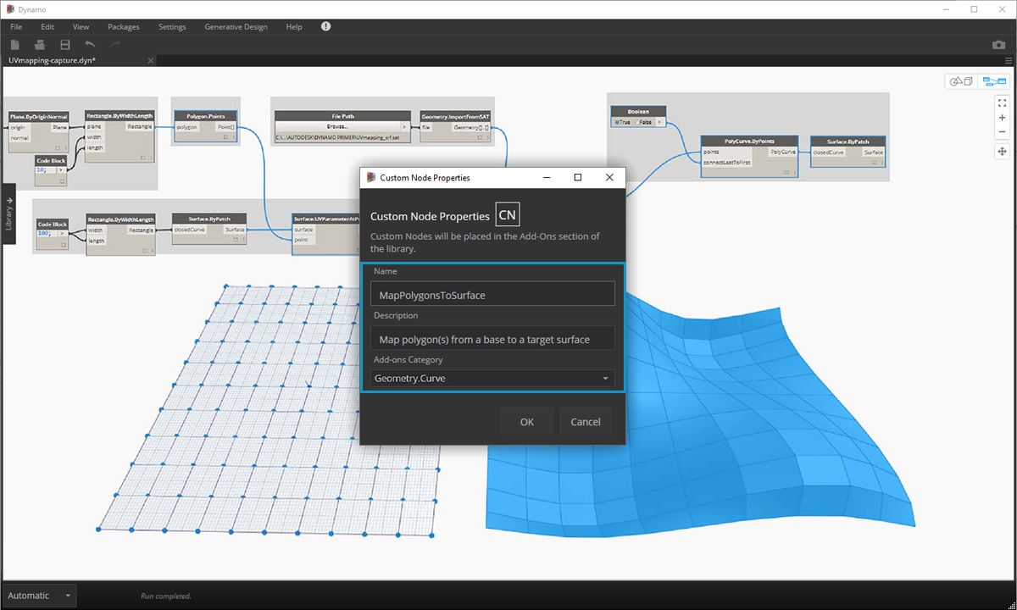Click the OK button in dialog
The height and width of the screenshot is (610, 1017).
[x=526, y=422]
